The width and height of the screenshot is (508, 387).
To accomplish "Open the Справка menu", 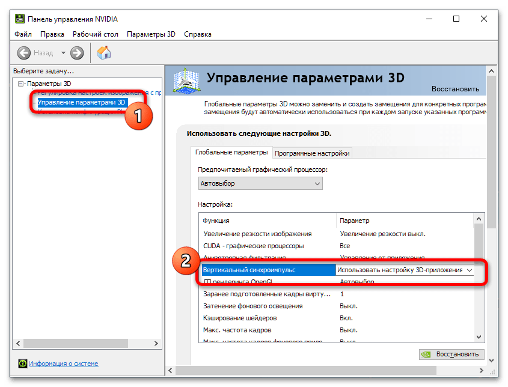I will pos(198,34).
